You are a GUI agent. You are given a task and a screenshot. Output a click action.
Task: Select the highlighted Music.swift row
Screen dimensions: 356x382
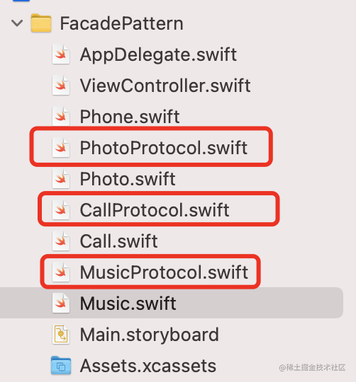coord(172,303)
